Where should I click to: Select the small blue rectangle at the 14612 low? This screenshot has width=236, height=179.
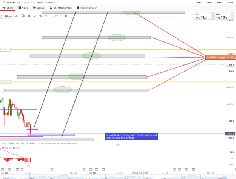tap(51, 135)
